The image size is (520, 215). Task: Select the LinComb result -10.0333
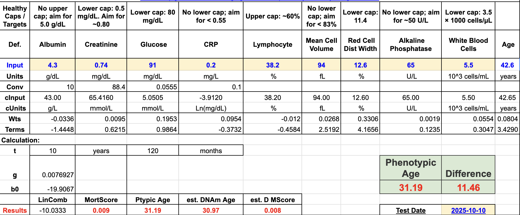click(x=52, y=210)
